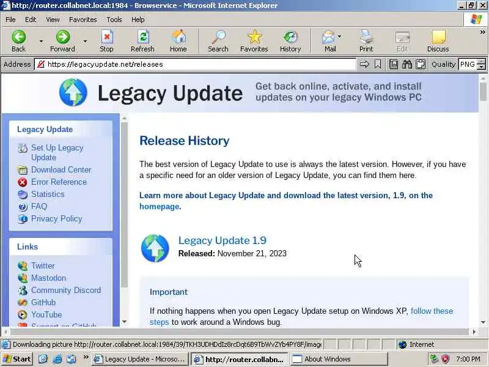Follow the Legacy Update 1.9 heading link

(x=222, y=240)
